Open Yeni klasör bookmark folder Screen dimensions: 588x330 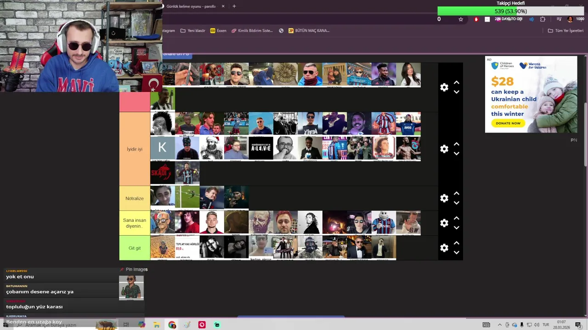pyautogui.click(x=193, y=31)
